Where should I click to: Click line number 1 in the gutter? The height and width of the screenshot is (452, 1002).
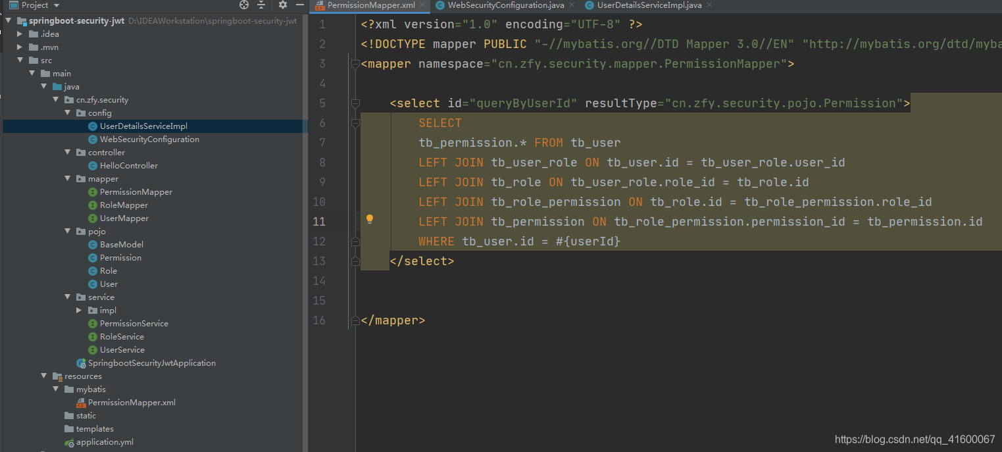(322, 24)
